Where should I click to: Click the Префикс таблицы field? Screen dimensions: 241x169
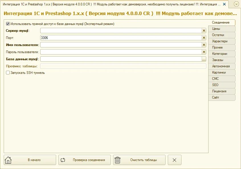(123, 66)
